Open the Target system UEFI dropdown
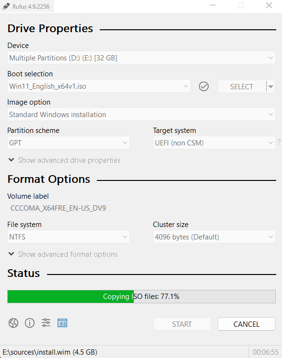 pyautogui.click(x=214, y=143)
